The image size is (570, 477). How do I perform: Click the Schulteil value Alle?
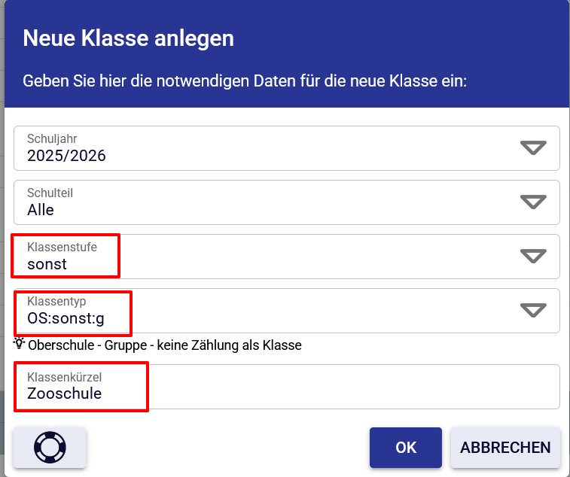pyautogui.click(x=41, y=210)
